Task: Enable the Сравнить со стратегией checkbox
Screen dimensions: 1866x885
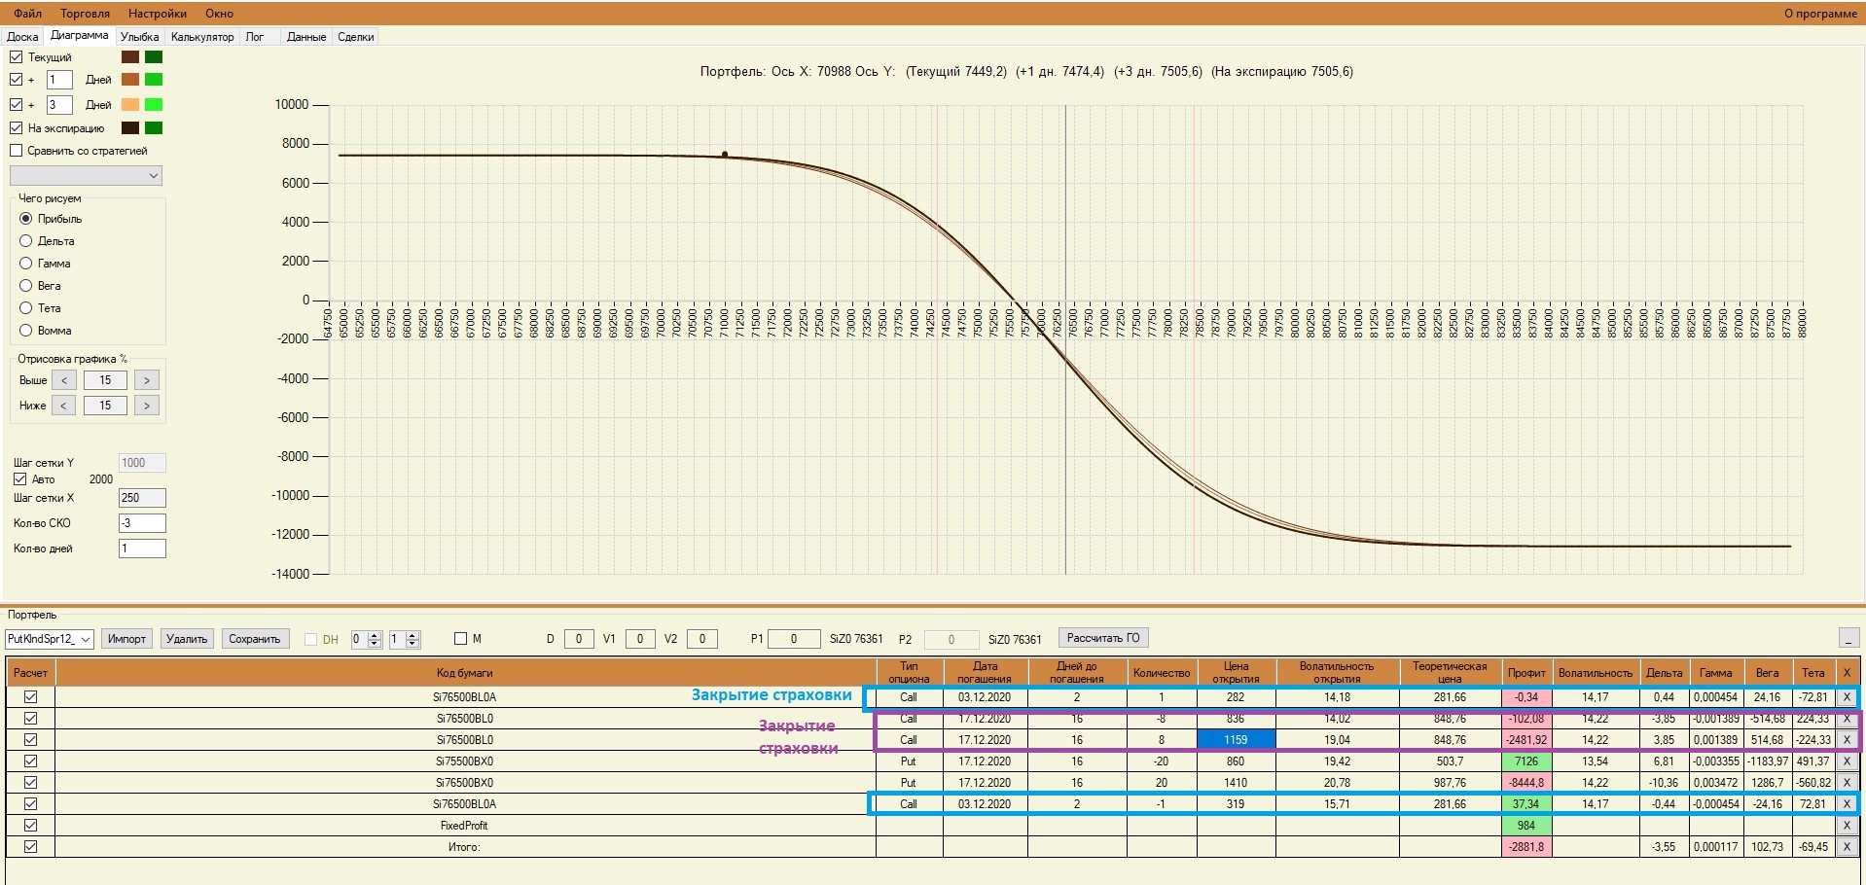Action: (17, 151)
